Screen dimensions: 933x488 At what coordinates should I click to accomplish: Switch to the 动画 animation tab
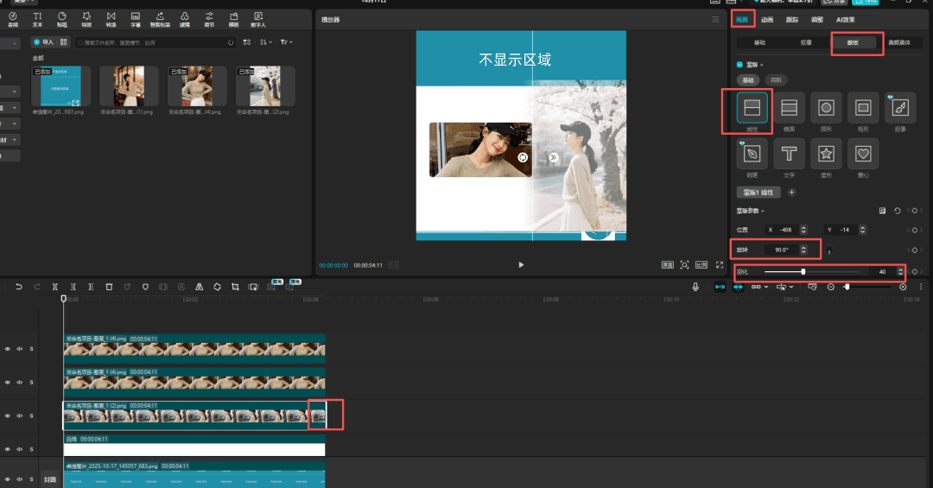(x=767, y=19)
